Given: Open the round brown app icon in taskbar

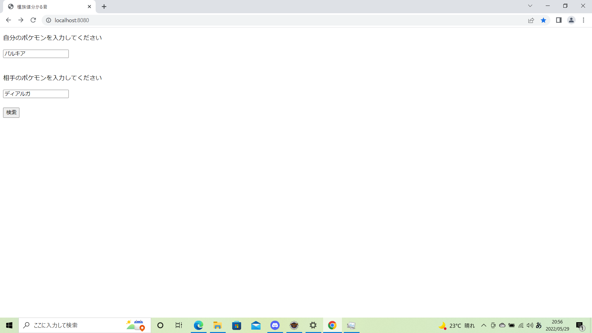Looking at the screenshot, I should pyautogui.click(x=294, y=325).
